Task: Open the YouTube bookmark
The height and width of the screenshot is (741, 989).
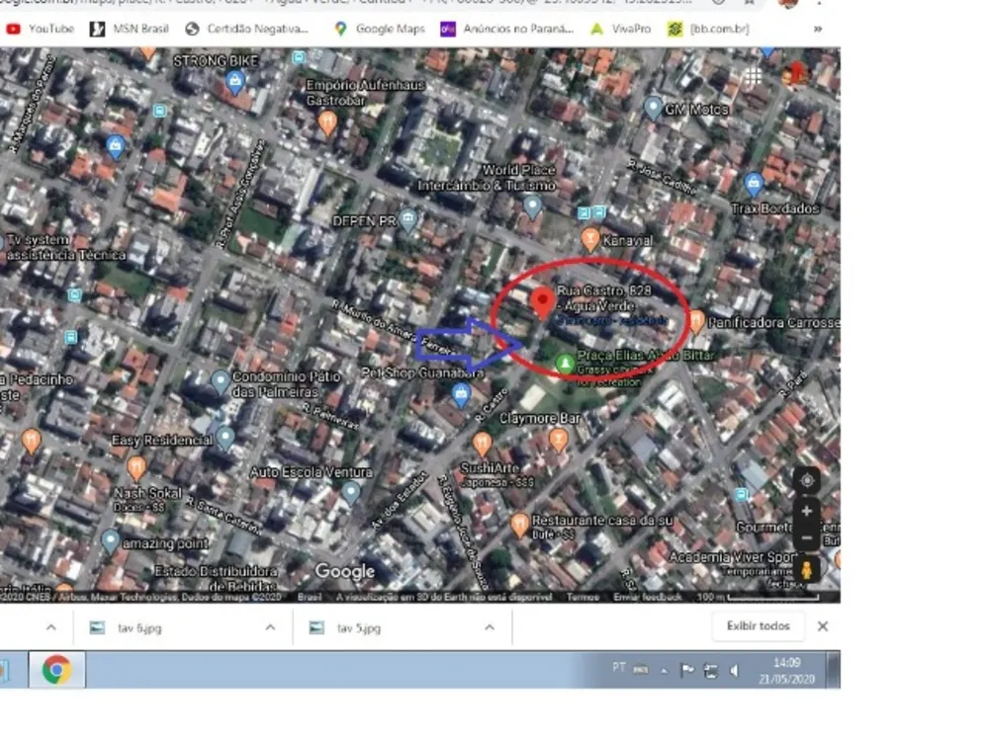Action: click(x=40, y=29)
